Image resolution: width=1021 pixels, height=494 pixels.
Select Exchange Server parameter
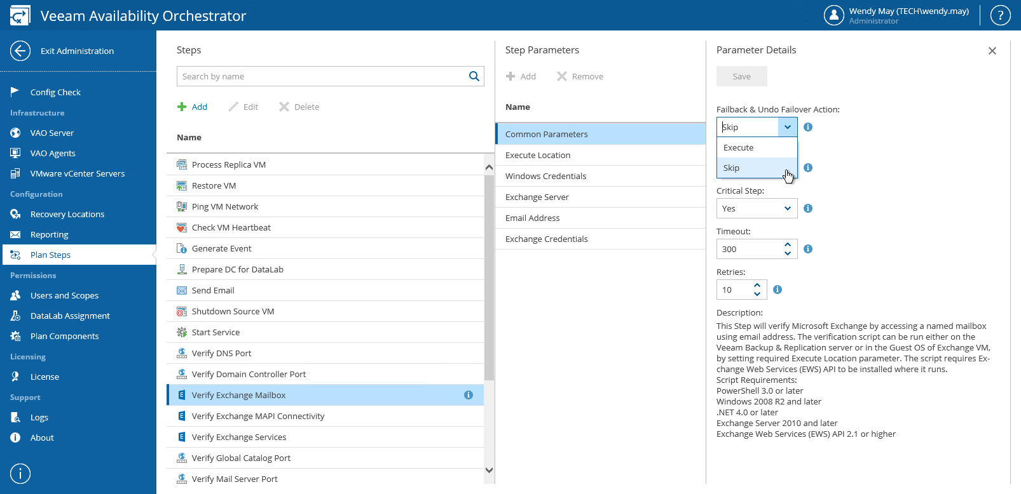[x=601, y=197]
